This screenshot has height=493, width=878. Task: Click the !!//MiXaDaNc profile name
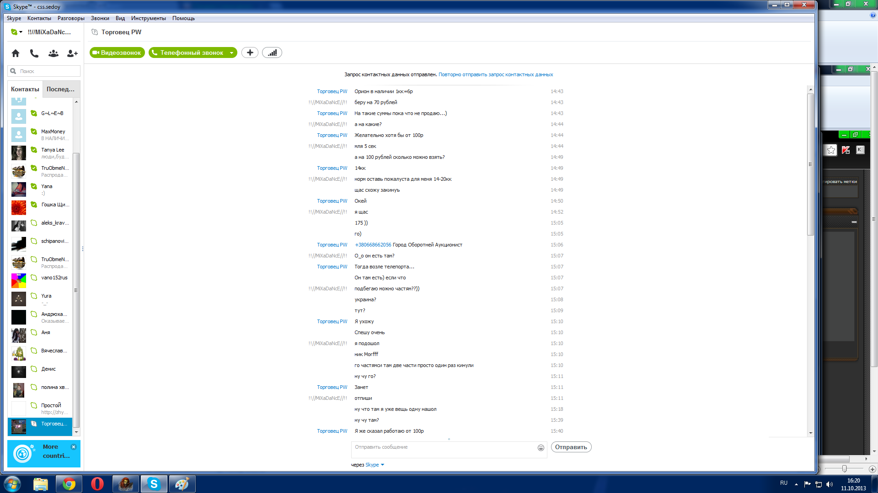coord(49,32)
